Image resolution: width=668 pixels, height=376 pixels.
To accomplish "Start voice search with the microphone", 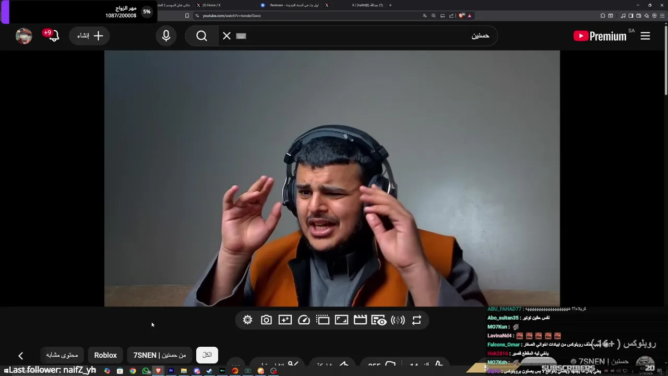I will coord(166,36).
